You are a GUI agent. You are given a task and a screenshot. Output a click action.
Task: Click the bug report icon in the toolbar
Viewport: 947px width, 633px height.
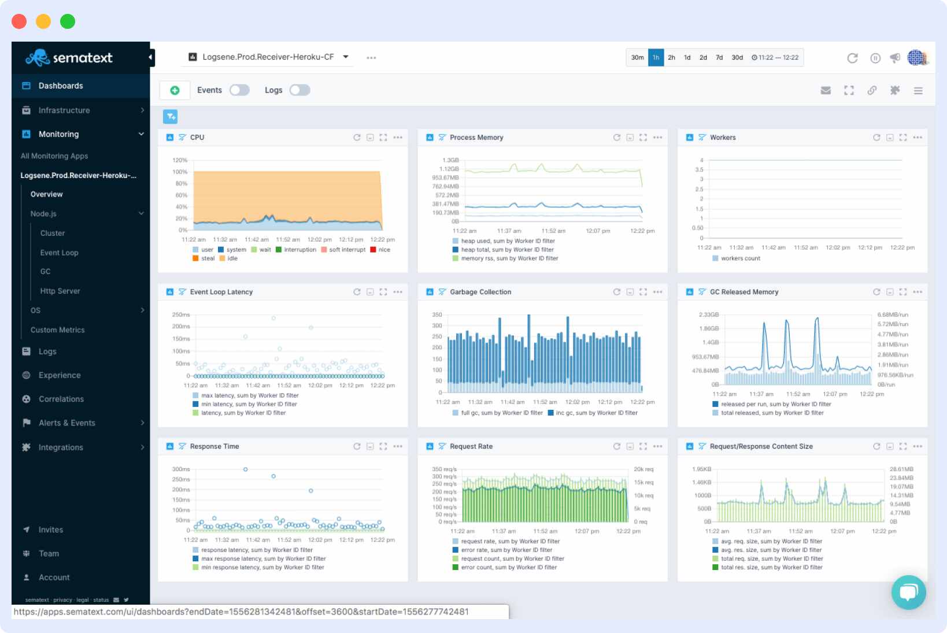(895, 90)
